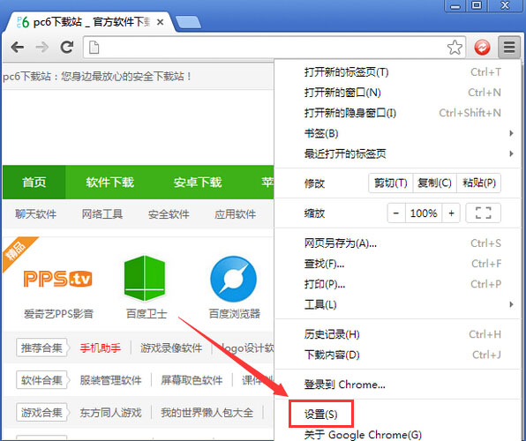
Task: Click the red extension icon in toolbar
Action: point(482,48)
